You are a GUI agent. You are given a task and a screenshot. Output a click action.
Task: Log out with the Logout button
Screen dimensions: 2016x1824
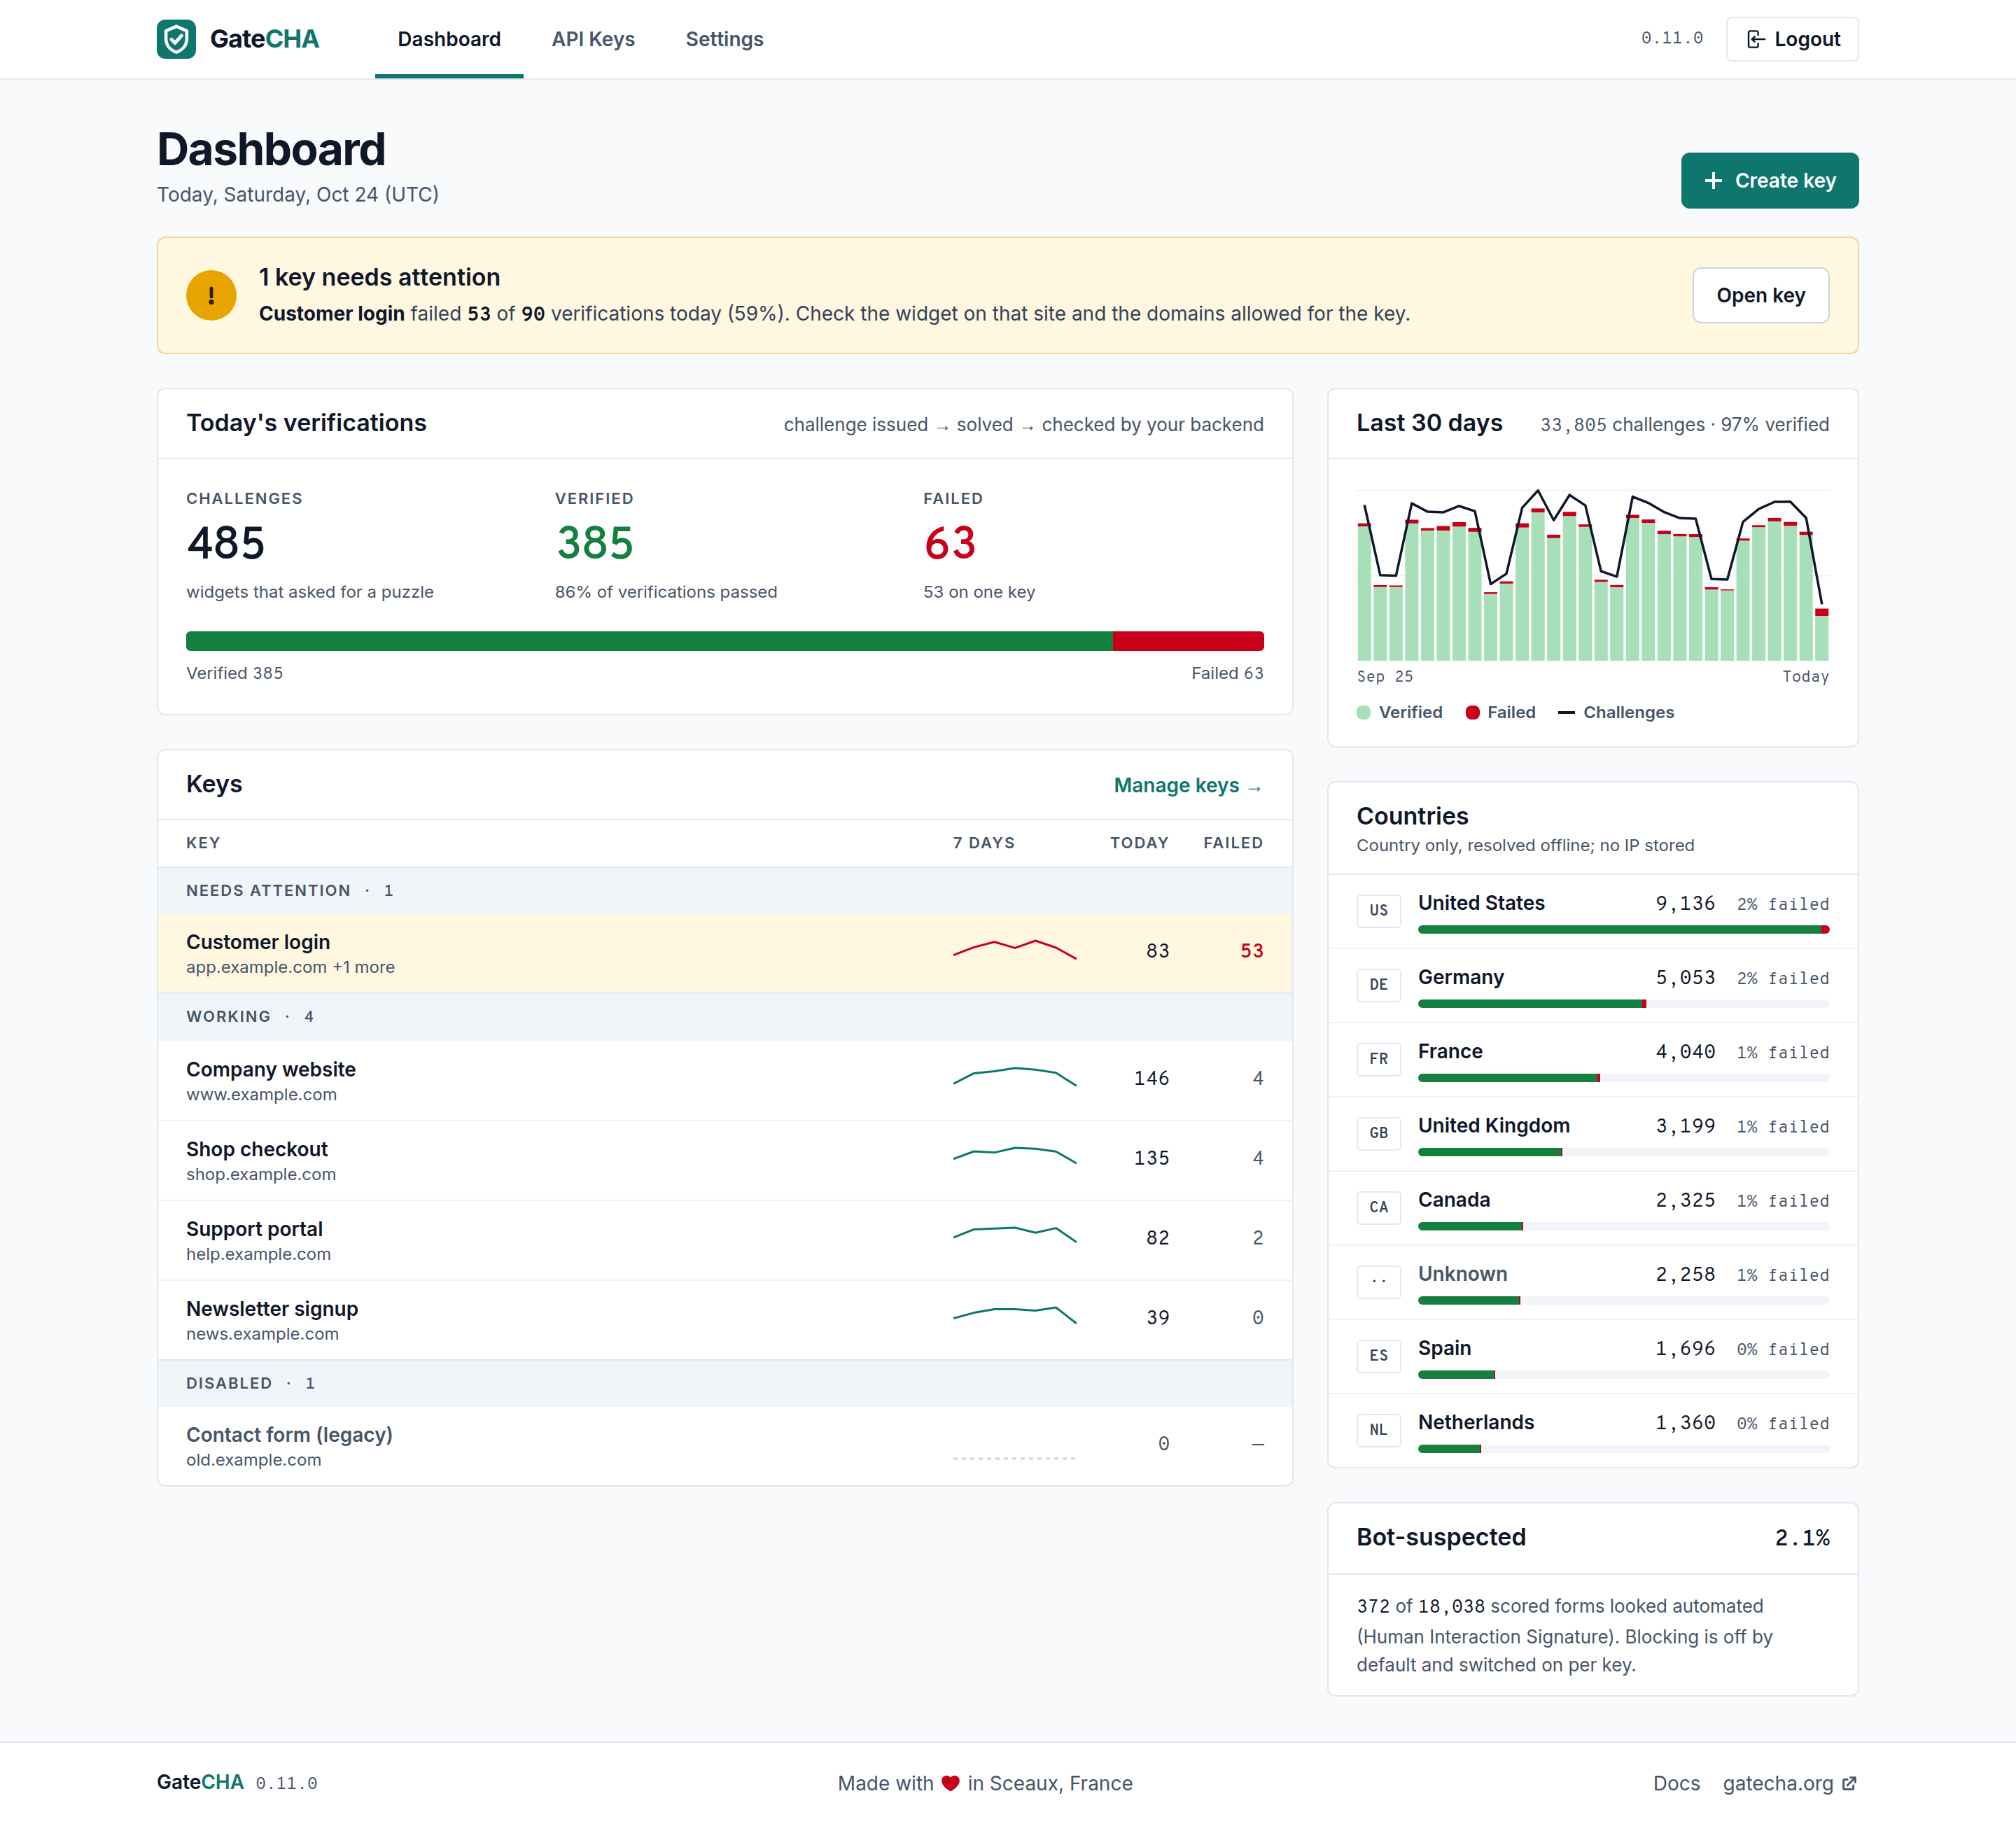pyautogui.click(x=1792, y=39)
